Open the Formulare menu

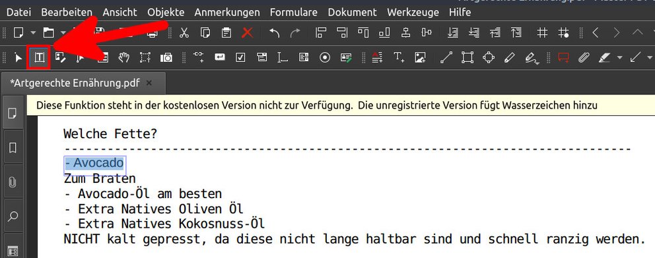[294, 12]
